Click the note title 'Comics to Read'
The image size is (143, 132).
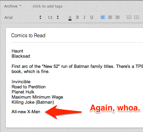coord(28,35)
